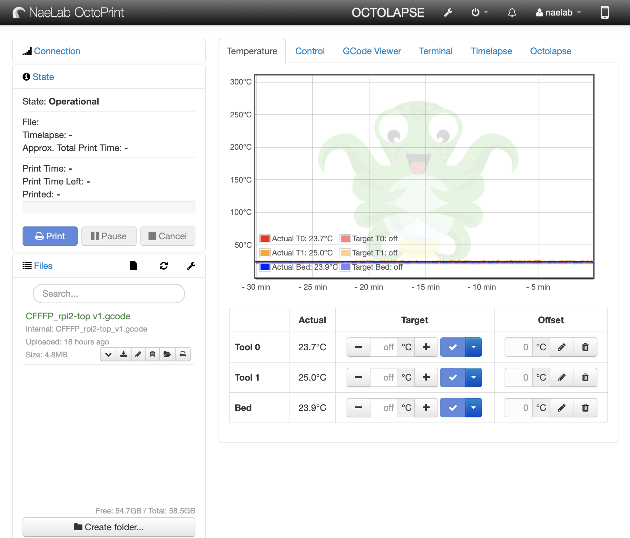Open settings via top wrench icon
This screenshot has height=538, width=630.
448,13
